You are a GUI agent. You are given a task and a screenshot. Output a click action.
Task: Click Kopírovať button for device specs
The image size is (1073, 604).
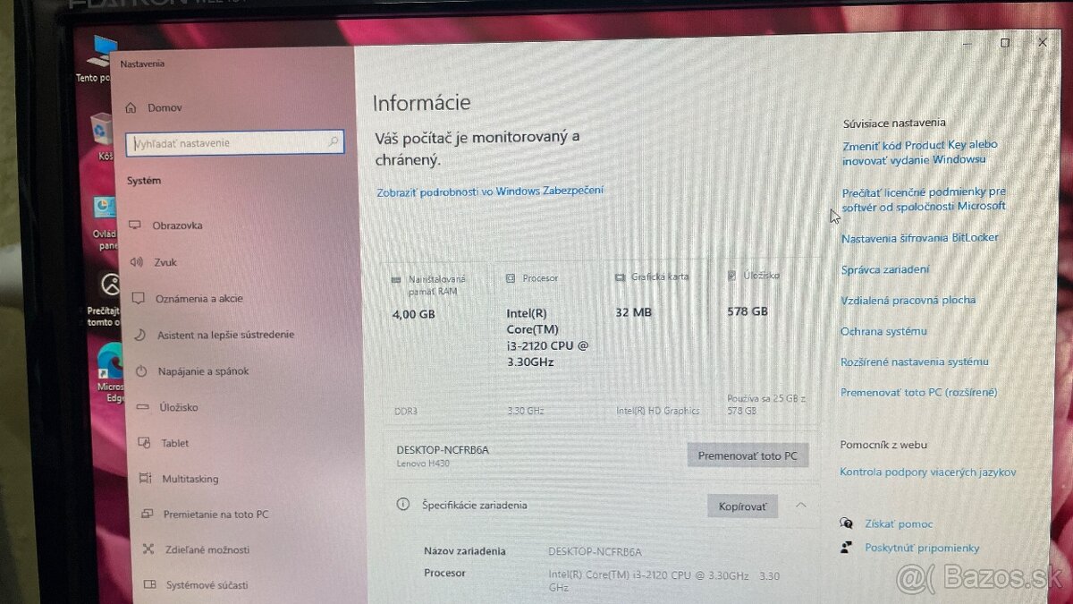(x=742, y=506)
